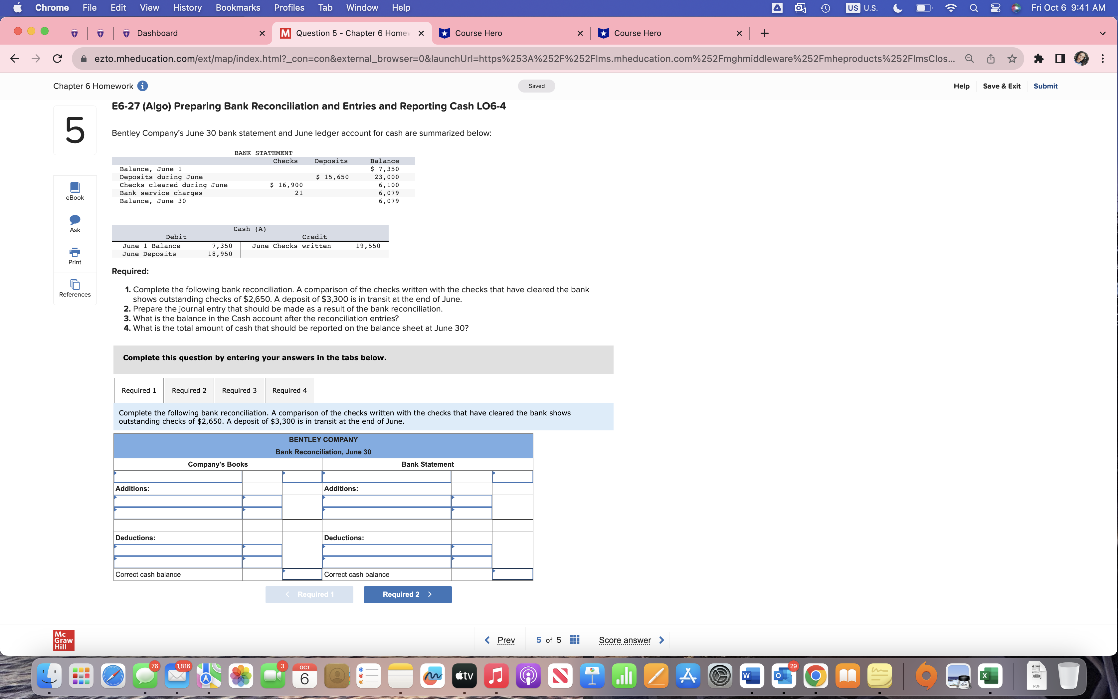The image size is (1118, 699).
Task: Submit the homework
Action: pos(1045,86)
